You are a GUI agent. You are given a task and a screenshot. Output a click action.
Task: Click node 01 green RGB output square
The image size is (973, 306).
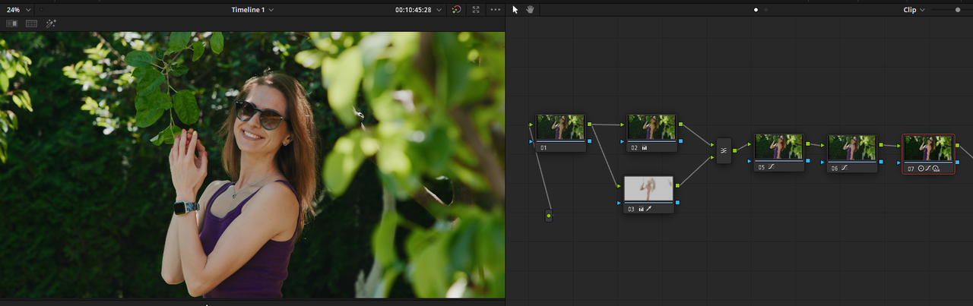589,124
